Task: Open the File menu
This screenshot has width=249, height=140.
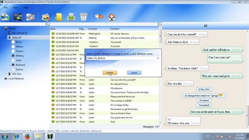Action: pyautogui.click(x=6, y=8)
